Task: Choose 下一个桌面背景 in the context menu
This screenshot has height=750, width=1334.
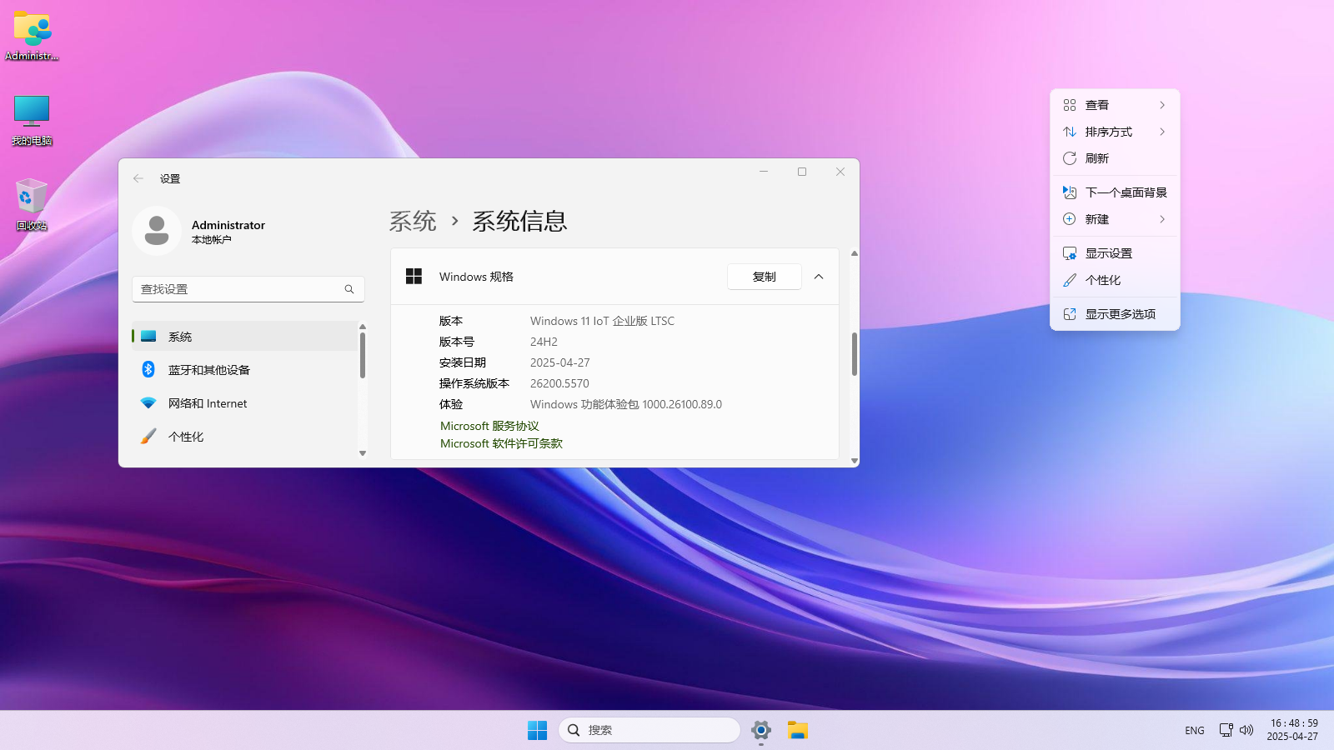Action: coord(1115,192)
